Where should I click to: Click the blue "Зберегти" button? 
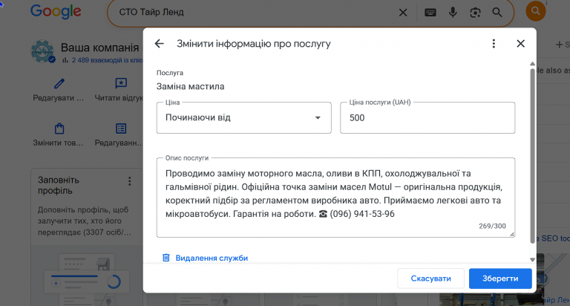pos(500,279)
